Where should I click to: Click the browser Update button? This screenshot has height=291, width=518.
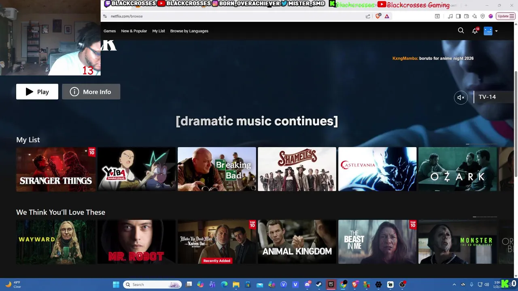pos(506,16)
